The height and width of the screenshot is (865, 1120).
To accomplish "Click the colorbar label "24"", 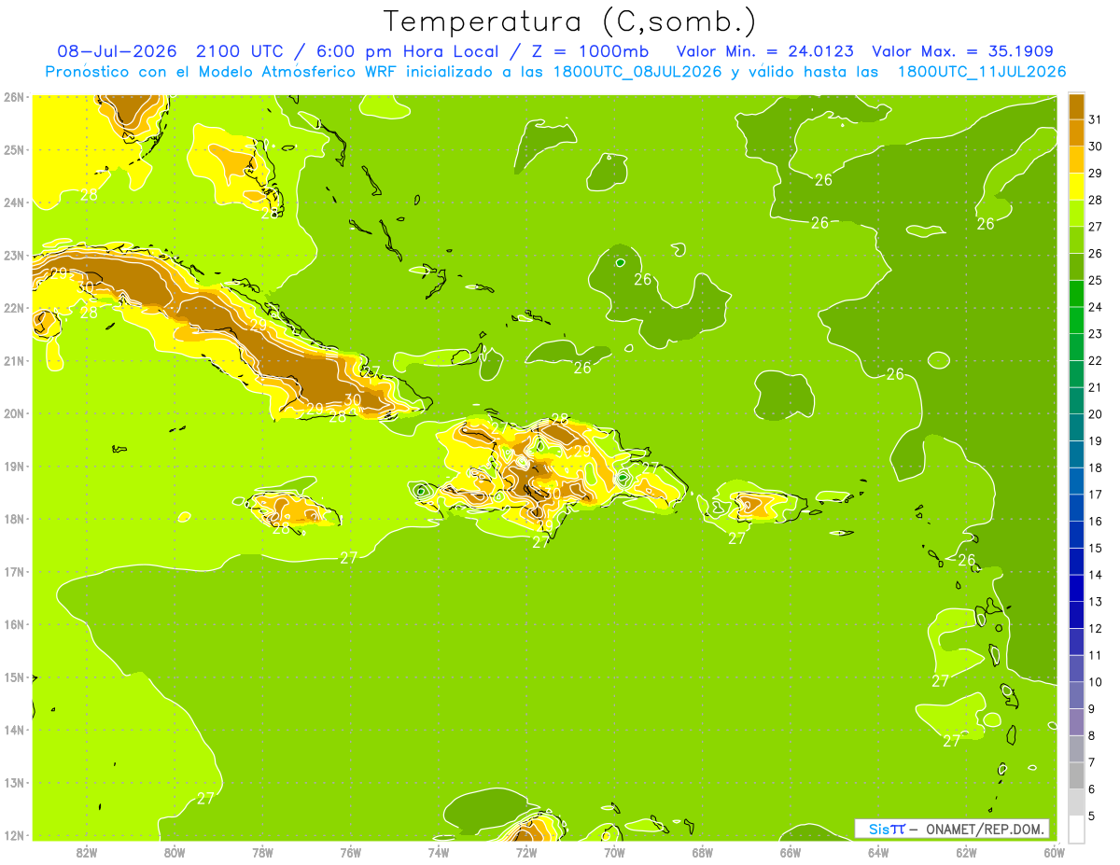I will coord(1096,307).
